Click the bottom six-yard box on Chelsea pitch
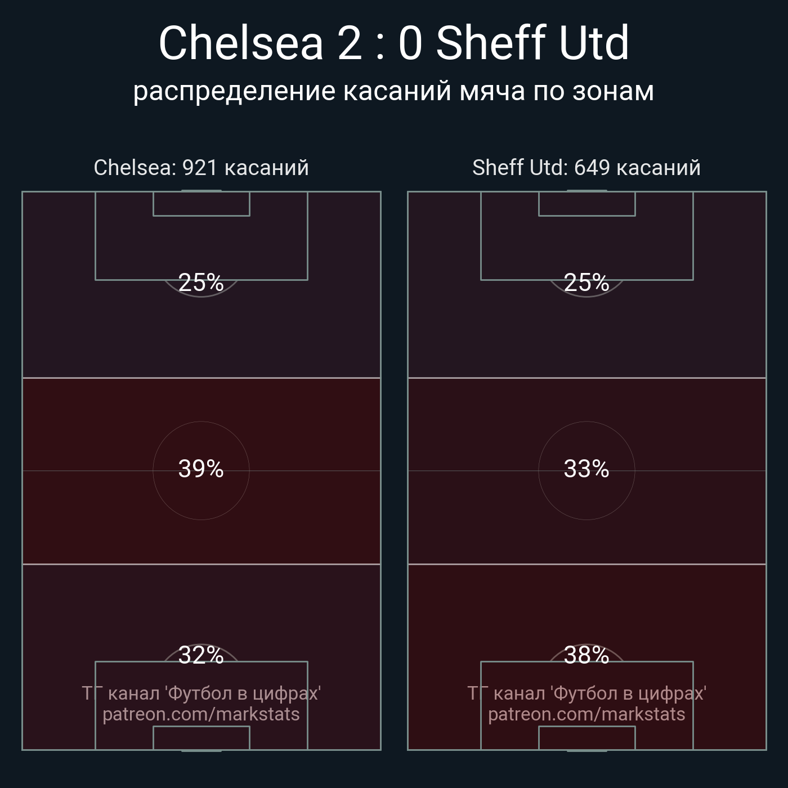 click(201, 738)
